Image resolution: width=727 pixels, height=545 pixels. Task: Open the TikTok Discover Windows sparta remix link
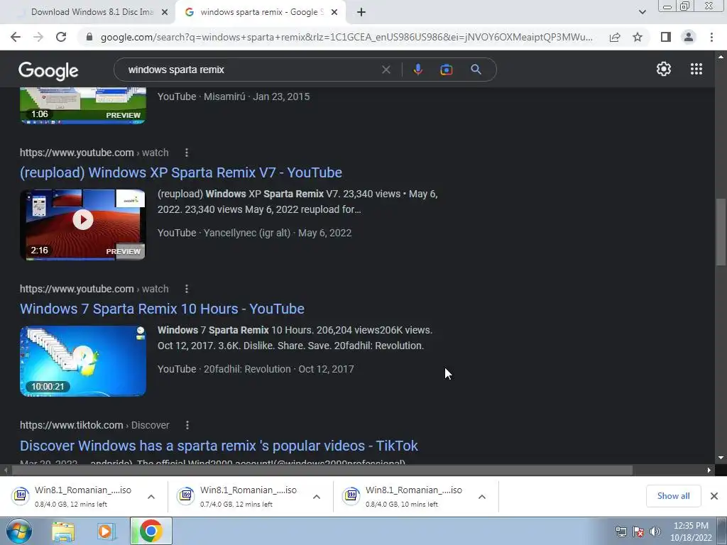click(x=219, y=446)
